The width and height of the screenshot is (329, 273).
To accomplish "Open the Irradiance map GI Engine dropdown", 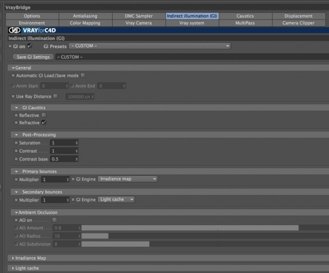I will pos(128,179).
